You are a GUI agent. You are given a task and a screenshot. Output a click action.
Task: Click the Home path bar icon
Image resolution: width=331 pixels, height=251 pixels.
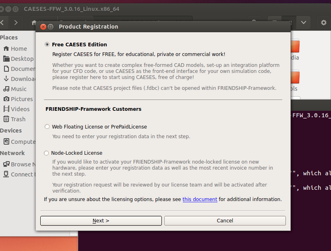pos(33,23)
